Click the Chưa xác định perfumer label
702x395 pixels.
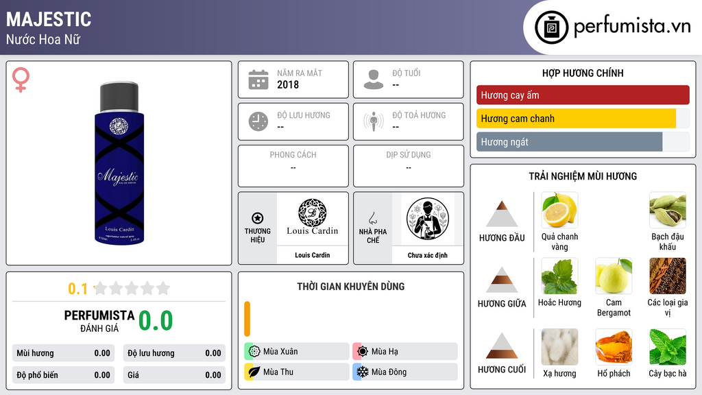427,255
